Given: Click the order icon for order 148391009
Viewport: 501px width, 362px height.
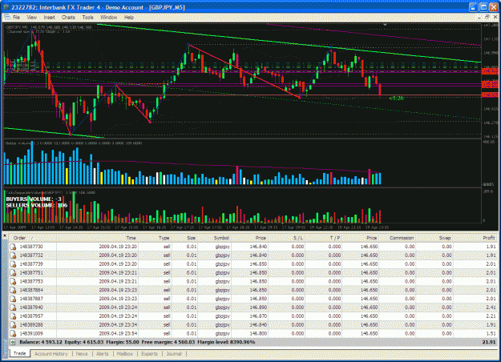Looking at the screenshot, I should (13, 333).
